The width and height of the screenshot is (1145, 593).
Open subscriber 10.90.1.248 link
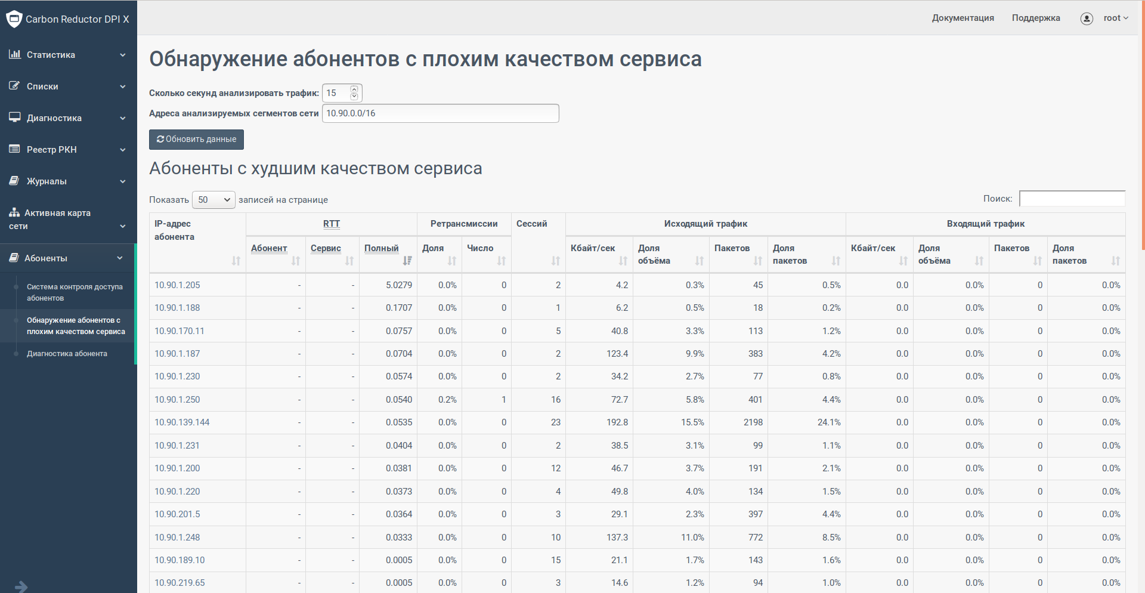pos(177,538)
